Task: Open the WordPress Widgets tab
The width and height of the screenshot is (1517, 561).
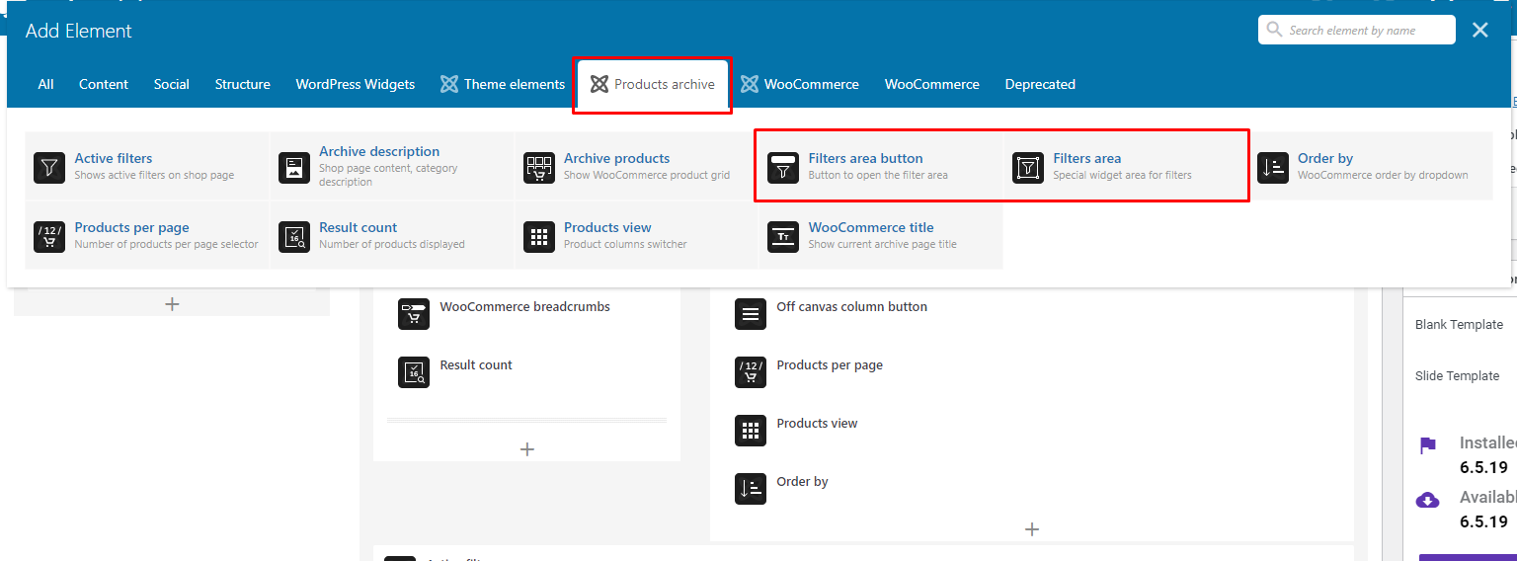Action: (356, 84)
